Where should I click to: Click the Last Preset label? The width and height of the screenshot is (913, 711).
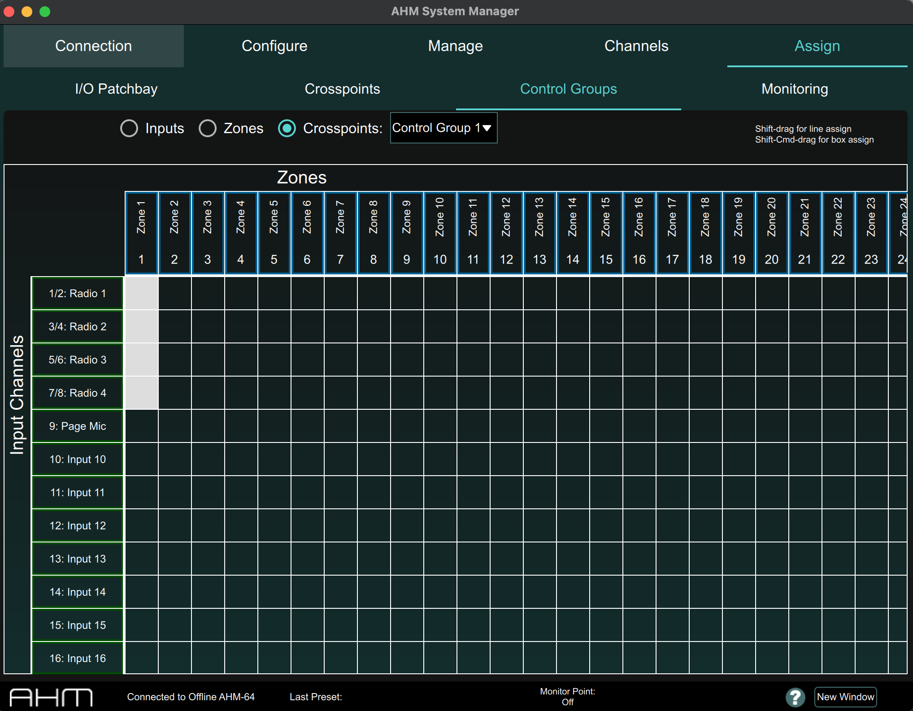[316, 697]
